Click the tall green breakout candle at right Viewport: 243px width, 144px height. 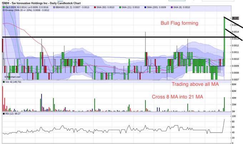pos(224,42)
